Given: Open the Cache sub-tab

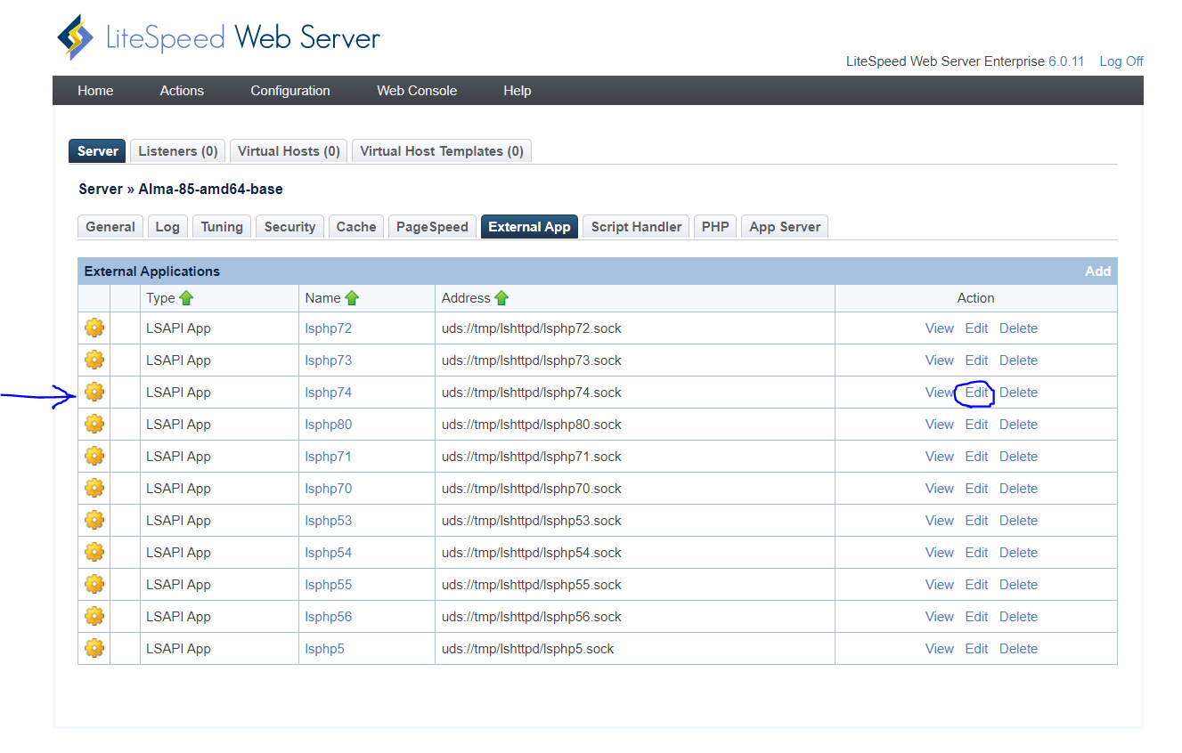Looking at the screenshot, I should click(356, 227).
